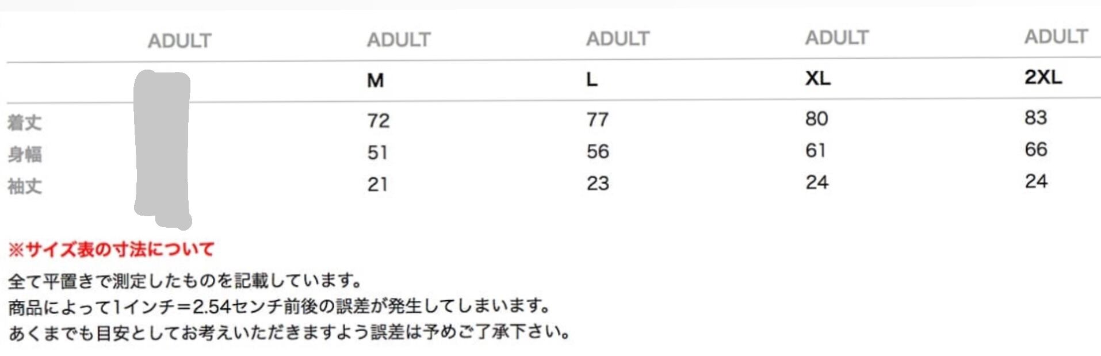This screenshot has width=1101, height=356.
Task: Click the L size column header
Action: pos(591,79)
